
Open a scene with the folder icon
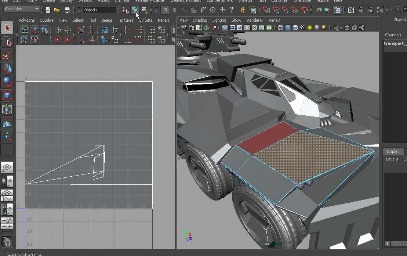pos(57,10)
